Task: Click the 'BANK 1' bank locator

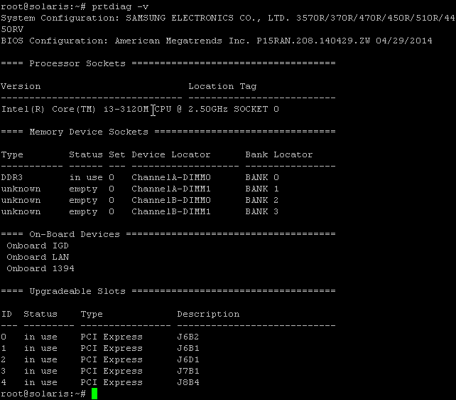Action: [x=262, y=189]
